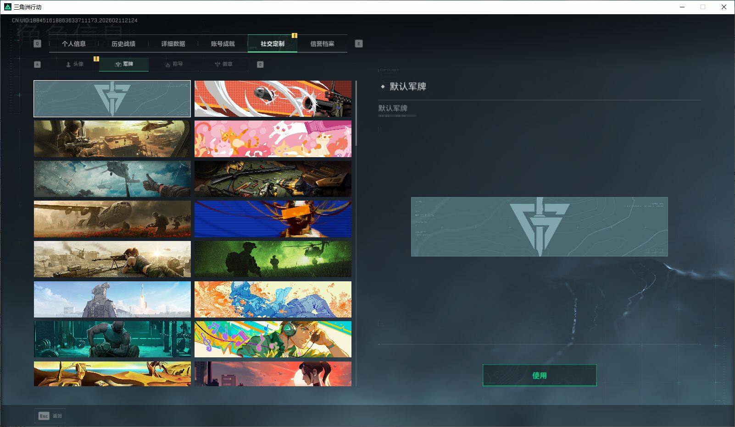The height and width of the screenshot is (427, 735).
Task: Select the default teal logo dog tag
Action: 112,99
